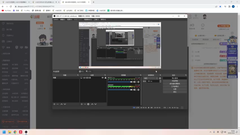Open Desktop Audio settings gear
This screenshot has width=240, height=135.
(138, 90)
